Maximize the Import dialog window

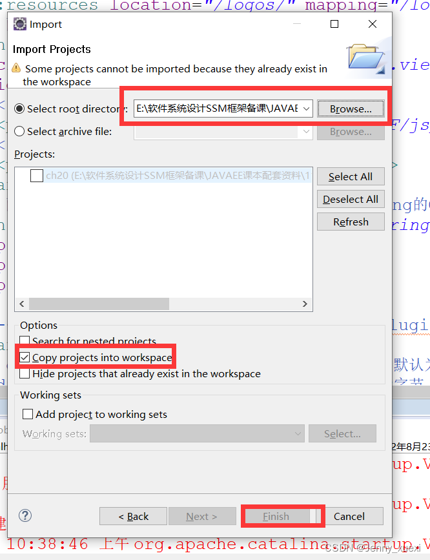[x=334, y=24]
